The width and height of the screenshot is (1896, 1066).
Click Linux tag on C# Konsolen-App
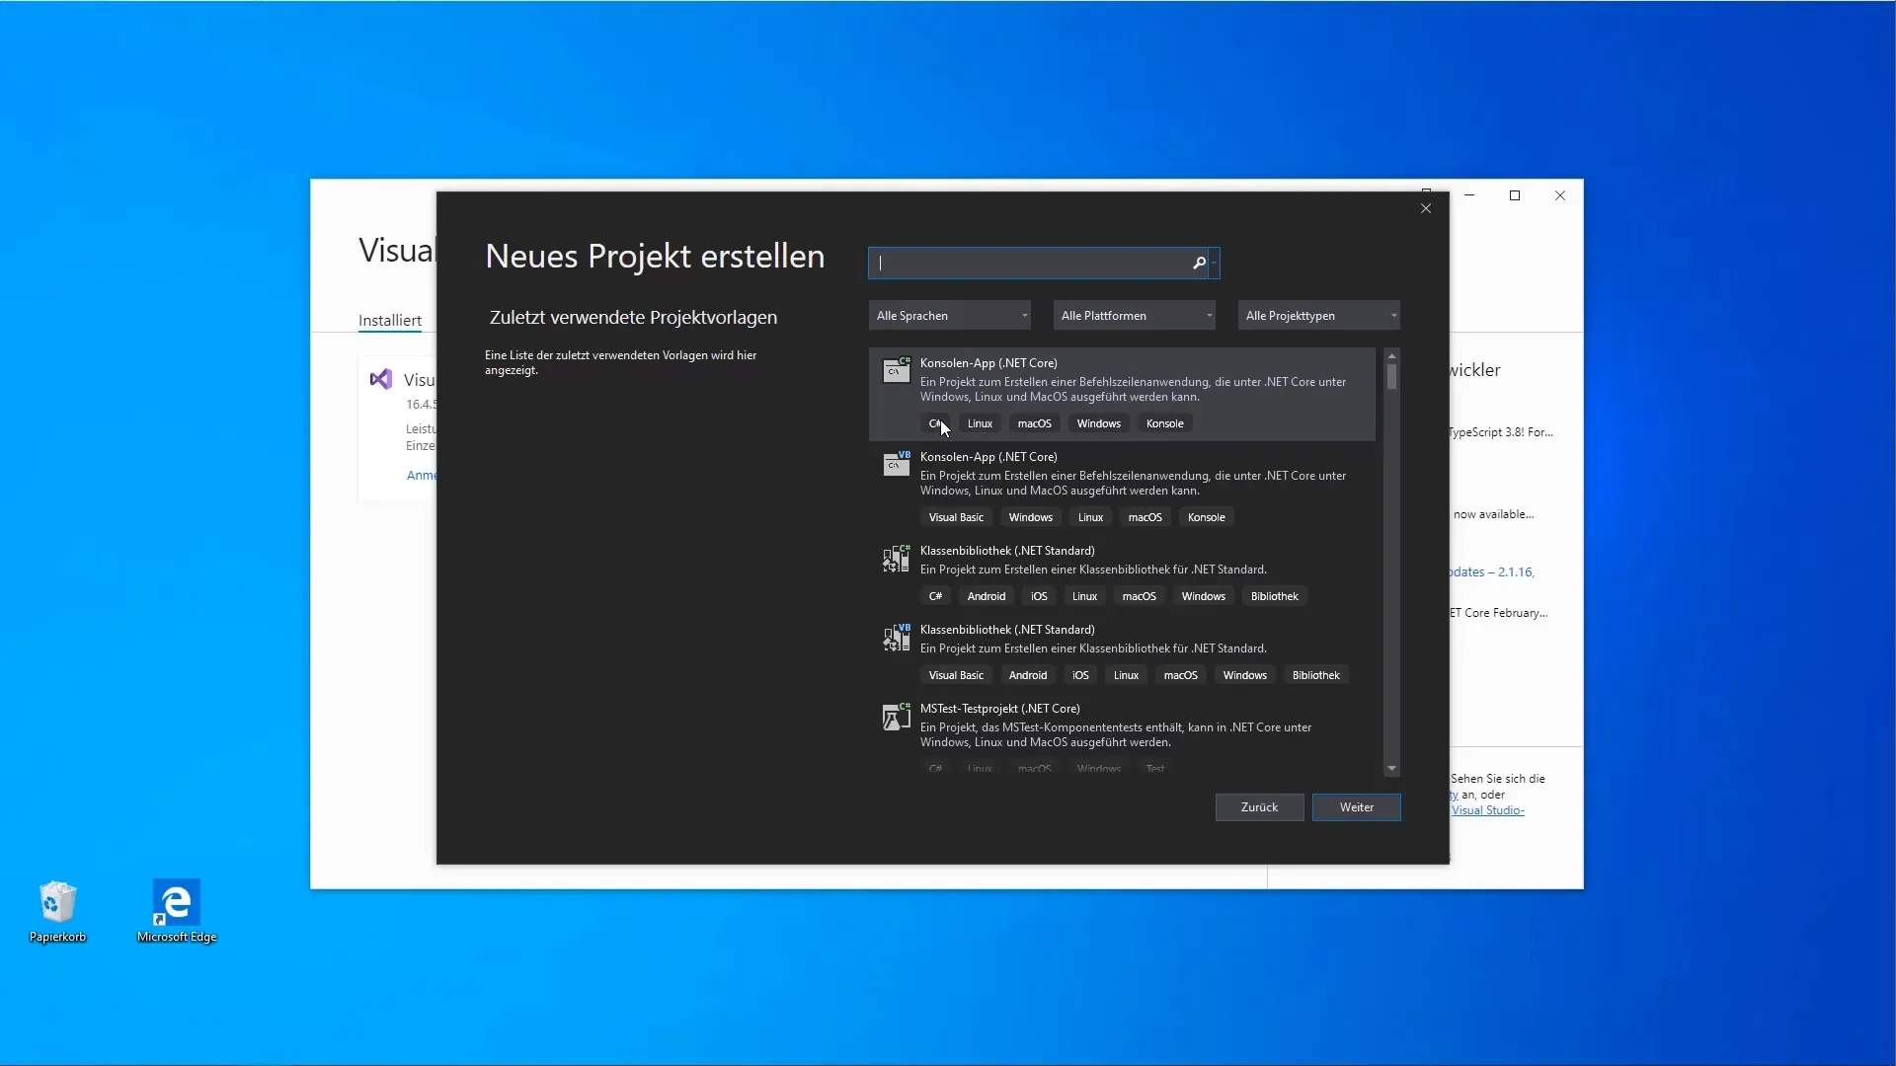point(980,423)
